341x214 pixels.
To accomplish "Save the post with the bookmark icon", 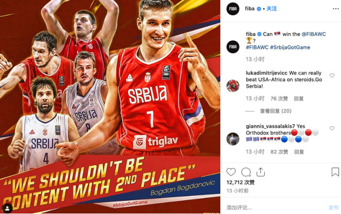I will pos(335,172).
